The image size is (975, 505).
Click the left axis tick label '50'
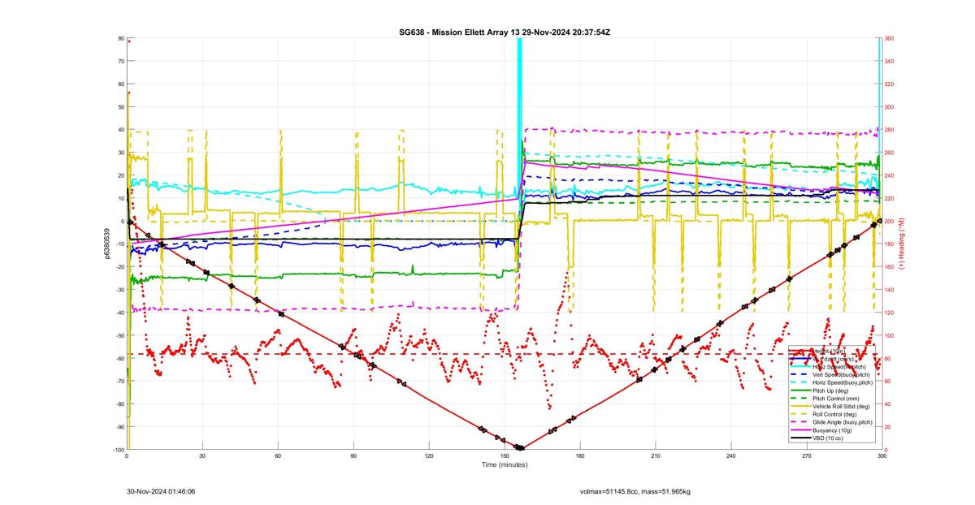(120, 107)
